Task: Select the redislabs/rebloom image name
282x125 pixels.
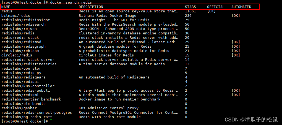Action: [20, 51]
